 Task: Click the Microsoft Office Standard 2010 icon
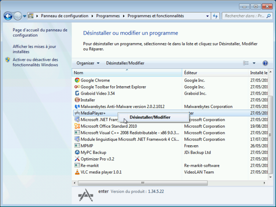pyautogui.click(x=77, y=126)
